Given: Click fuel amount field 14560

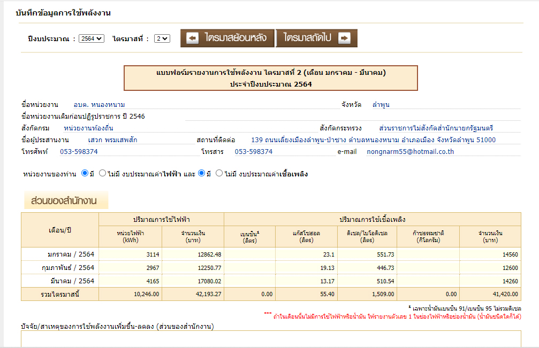Looking at the screenshot, I should (x=490, y=254).
